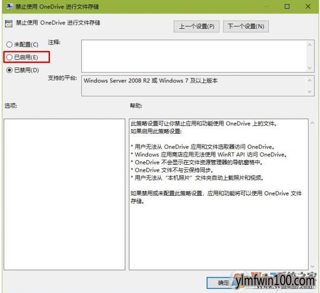Image resolution: width=320 pixels, height=293 pixels.
Task: Click the title bar window icon
Action: point(9,6)
